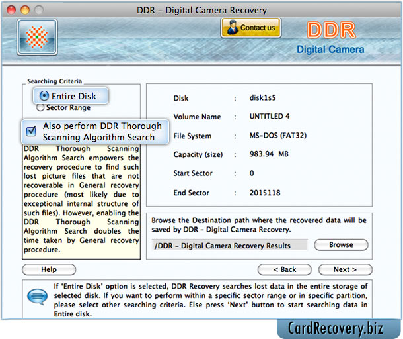The image size is (403, 339).
Task: Click the Capacity (size) label
Action: pos(198,154)
